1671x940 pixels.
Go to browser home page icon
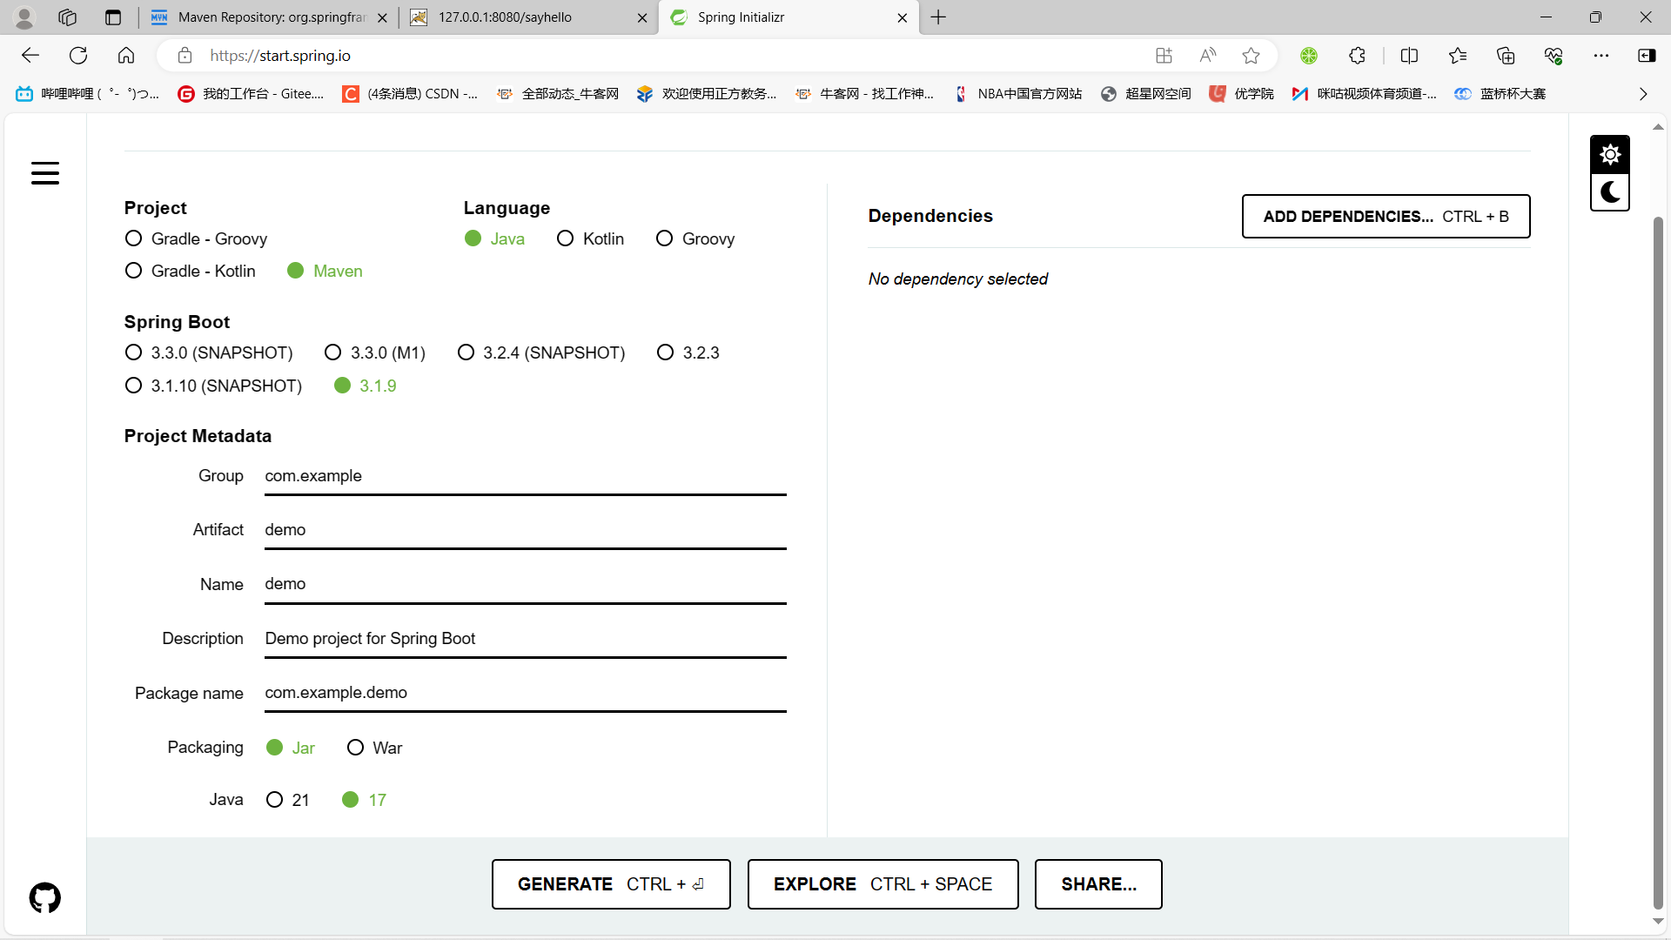(126, 56)
